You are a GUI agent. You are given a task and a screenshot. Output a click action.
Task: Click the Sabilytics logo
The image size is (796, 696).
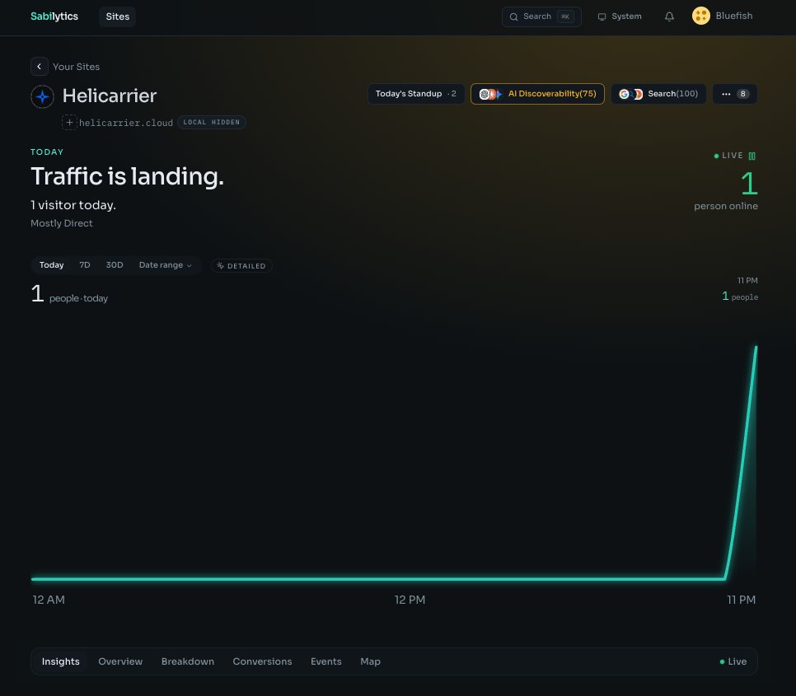[54, 16]
